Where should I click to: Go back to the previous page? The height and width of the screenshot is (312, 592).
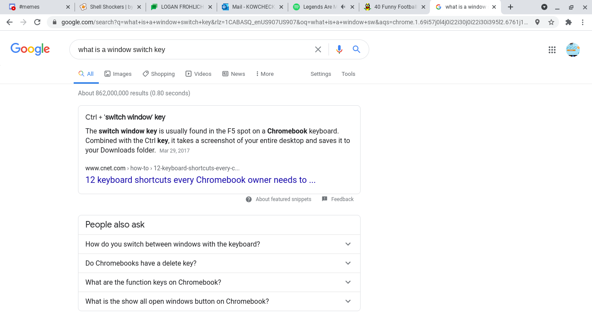[x=10, y=22]
